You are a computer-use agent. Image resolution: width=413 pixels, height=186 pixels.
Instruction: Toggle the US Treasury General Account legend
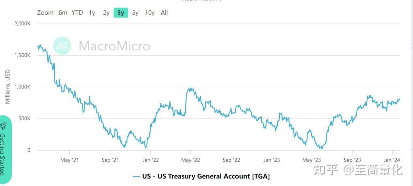[206, 177]
